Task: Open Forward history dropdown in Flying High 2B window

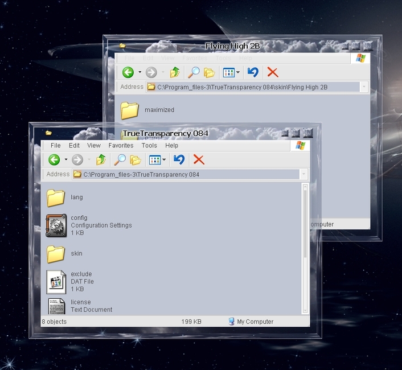Action: (163, 72)
